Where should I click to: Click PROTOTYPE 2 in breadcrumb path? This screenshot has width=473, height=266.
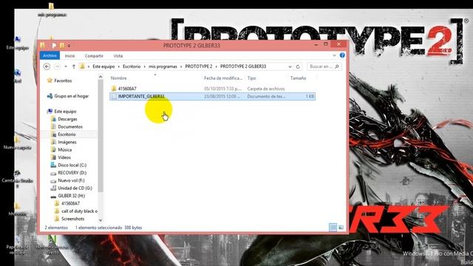point(199,66)
